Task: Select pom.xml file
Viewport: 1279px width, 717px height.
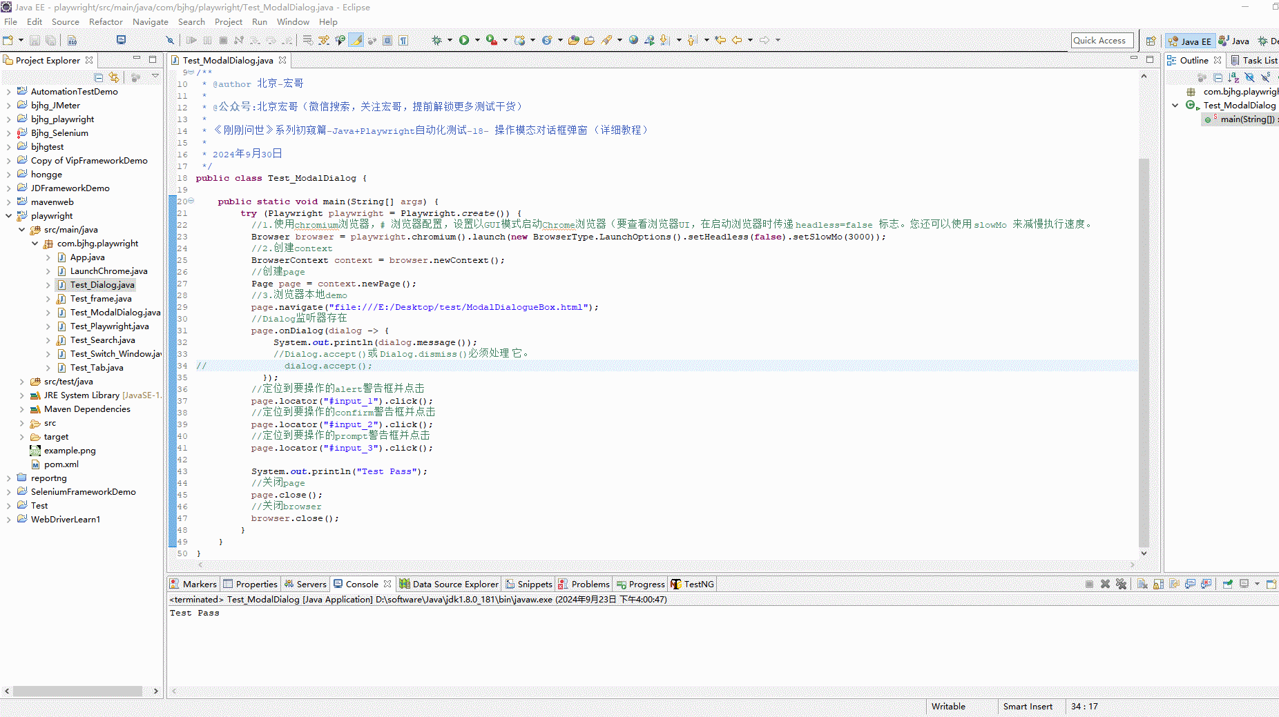Action: pyautogui.click(x=55, y=464)
